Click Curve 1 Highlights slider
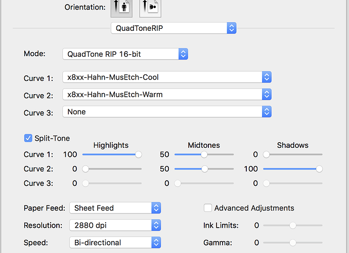This screenshot has width=349, height=253. pyautogui.click(x=138, y=154)
